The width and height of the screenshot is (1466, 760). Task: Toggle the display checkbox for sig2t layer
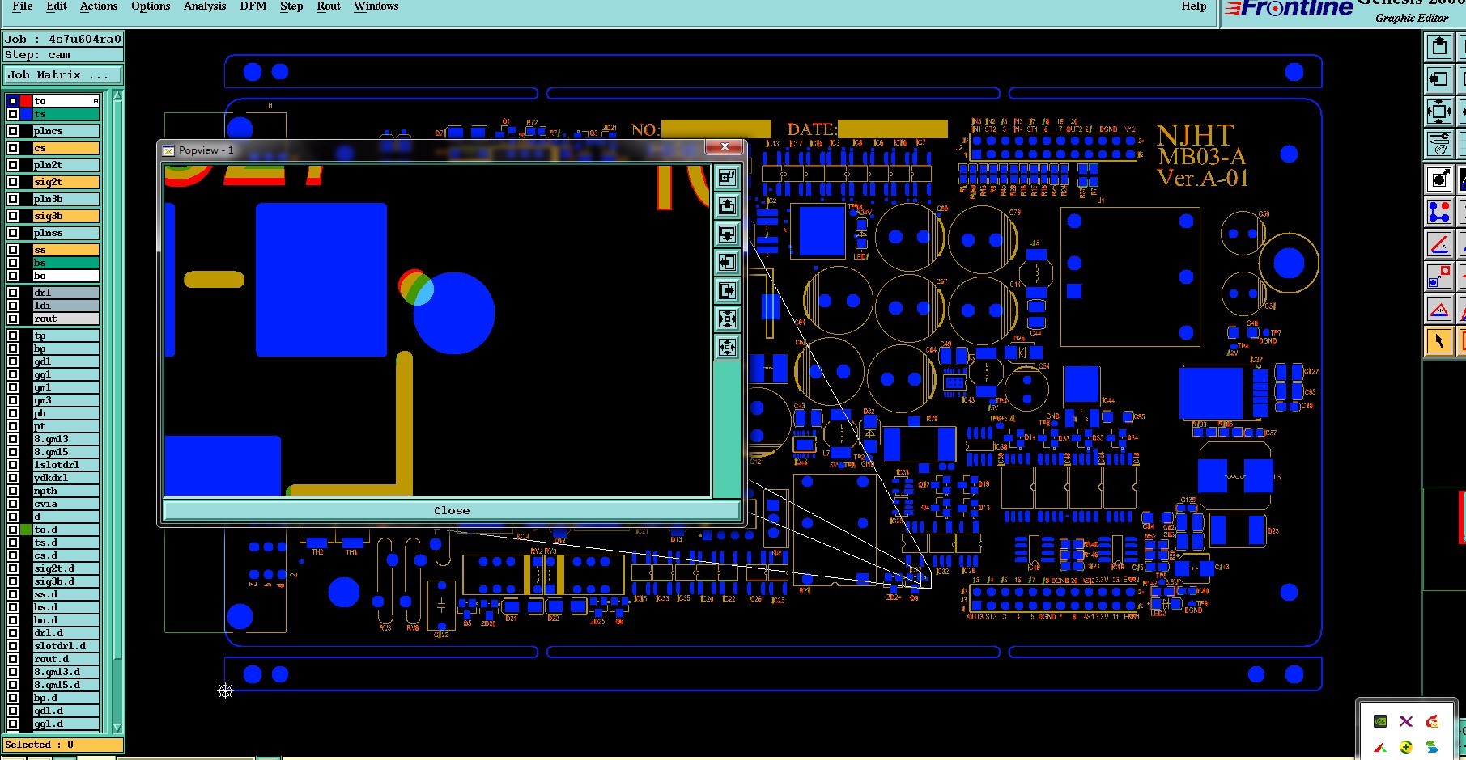[13, 182]
